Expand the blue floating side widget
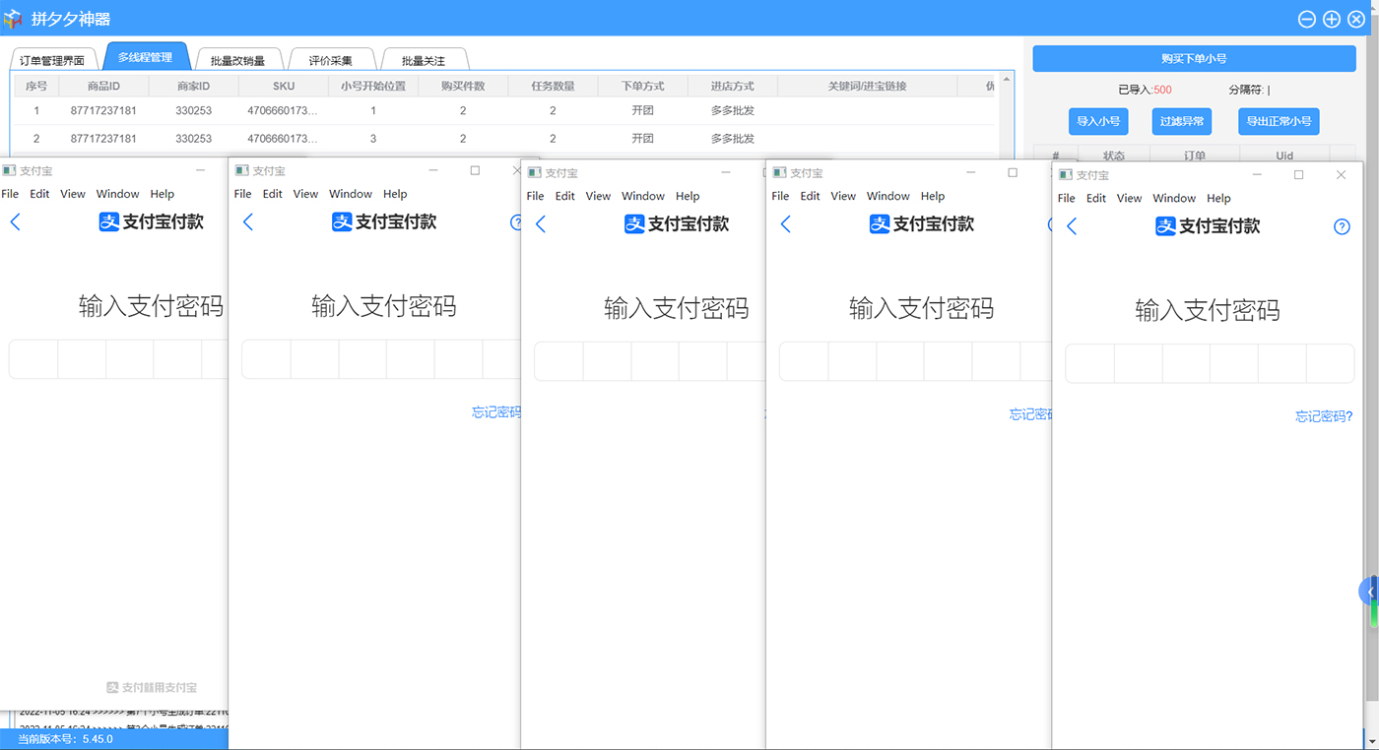 [x=1370, y=592]
